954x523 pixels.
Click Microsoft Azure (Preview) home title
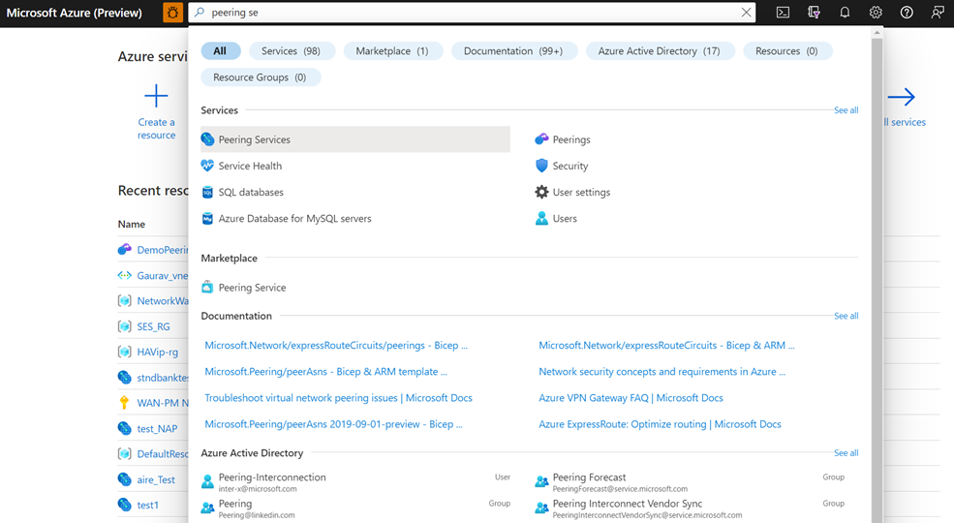click(x=75, y=13)
